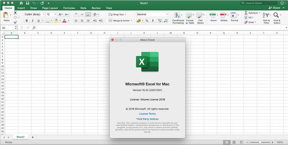Open Sort & Filter menu
The width and height of the screenshot is (288, 145).
pos(266,18)
